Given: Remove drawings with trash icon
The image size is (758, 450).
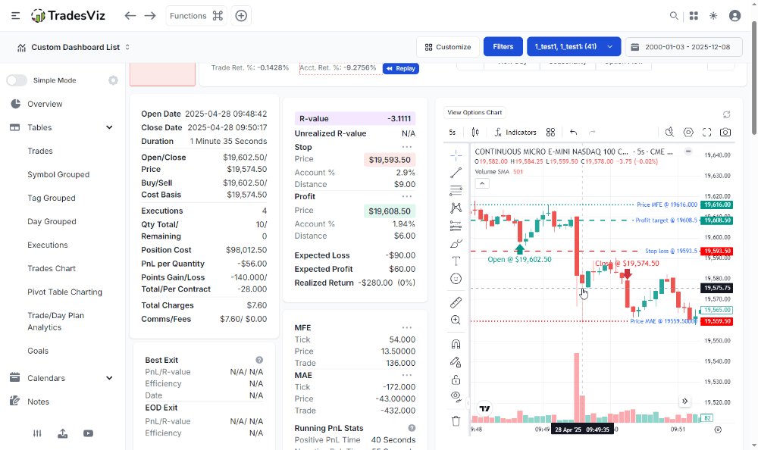Looking at the screenshot, I should [456, 421].
